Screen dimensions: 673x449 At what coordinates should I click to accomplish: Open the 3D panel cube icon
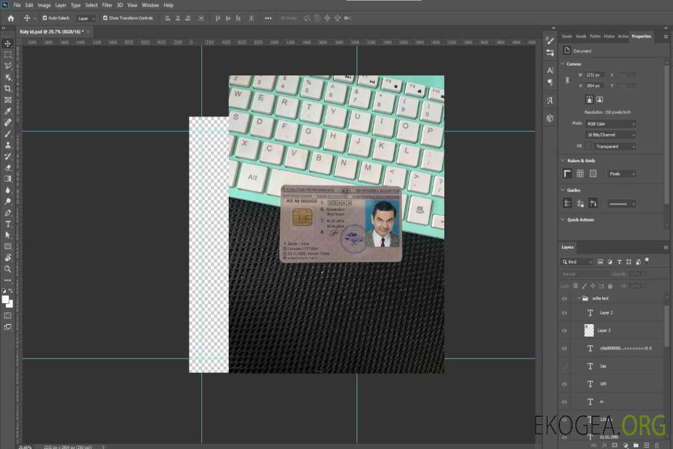550,118
